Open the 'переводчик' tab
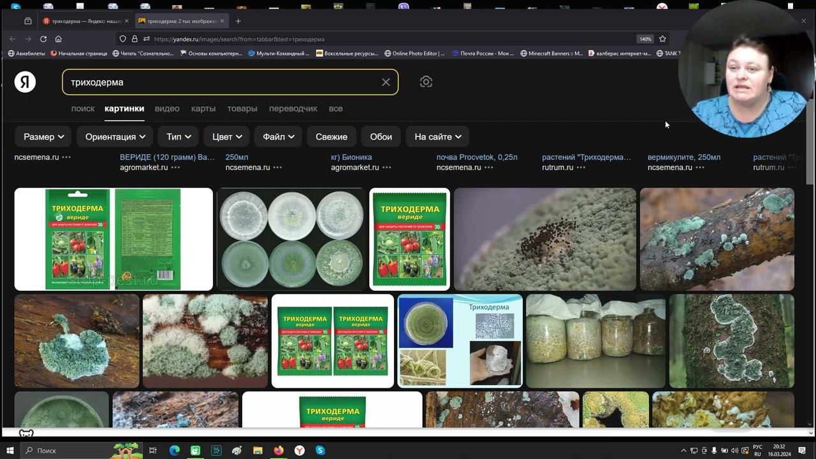 [293, 108]
